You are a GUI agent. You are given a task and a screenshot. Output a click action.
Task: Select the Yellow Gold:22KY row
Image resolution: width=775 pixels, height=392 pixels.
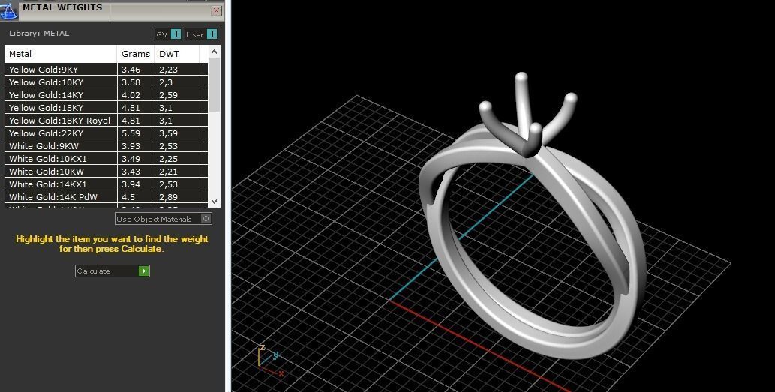coord(106,133)
